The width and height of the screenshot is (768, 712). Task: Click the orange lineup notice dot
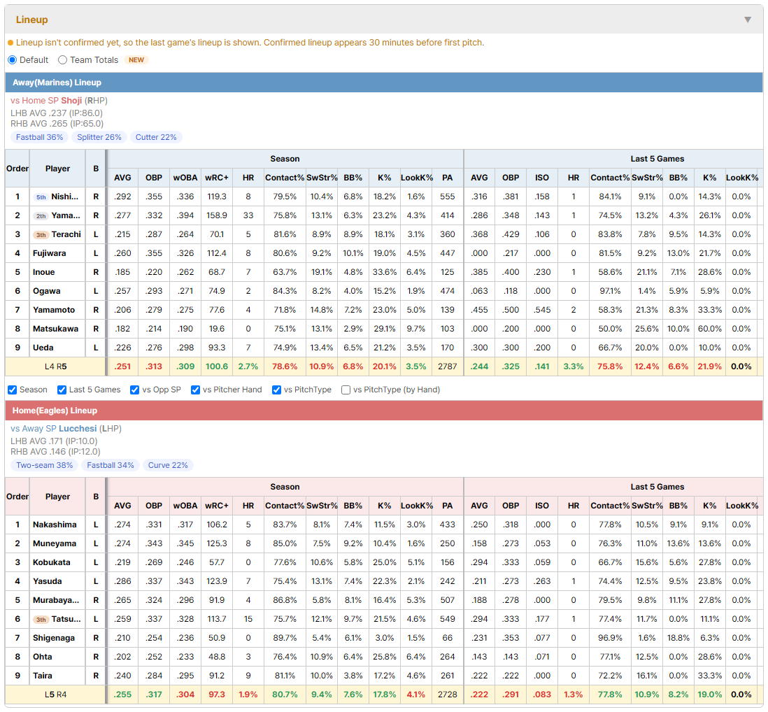point(10,43)
